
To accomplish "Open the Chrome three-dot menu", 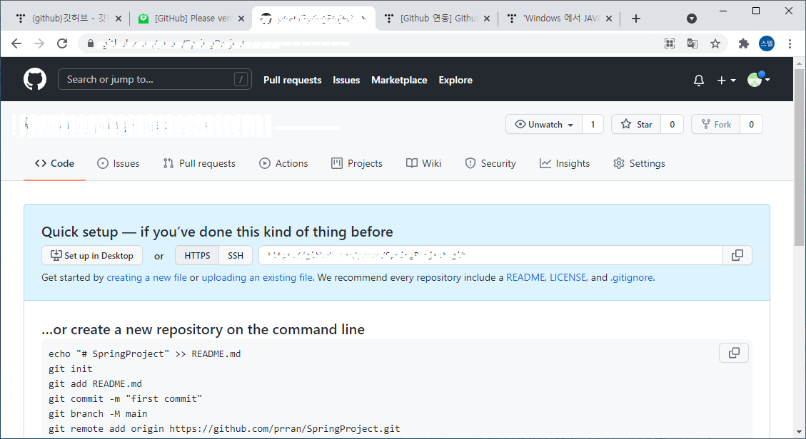I will (x=790, y=43).
